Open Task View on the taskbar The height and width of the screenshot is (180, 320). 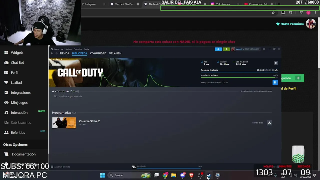(x=156, y=175)
